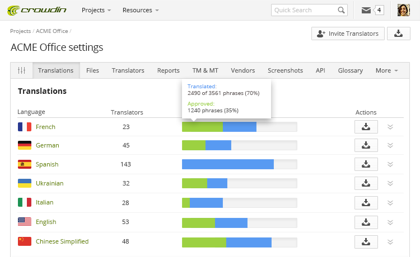Viewport: 420px width, 257px height.
Task: Click the Crowdin logo
Action: 37,11
